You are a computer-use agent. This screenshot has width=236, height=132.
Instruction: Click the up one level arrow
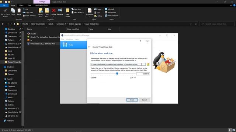(x=14, y=24)
